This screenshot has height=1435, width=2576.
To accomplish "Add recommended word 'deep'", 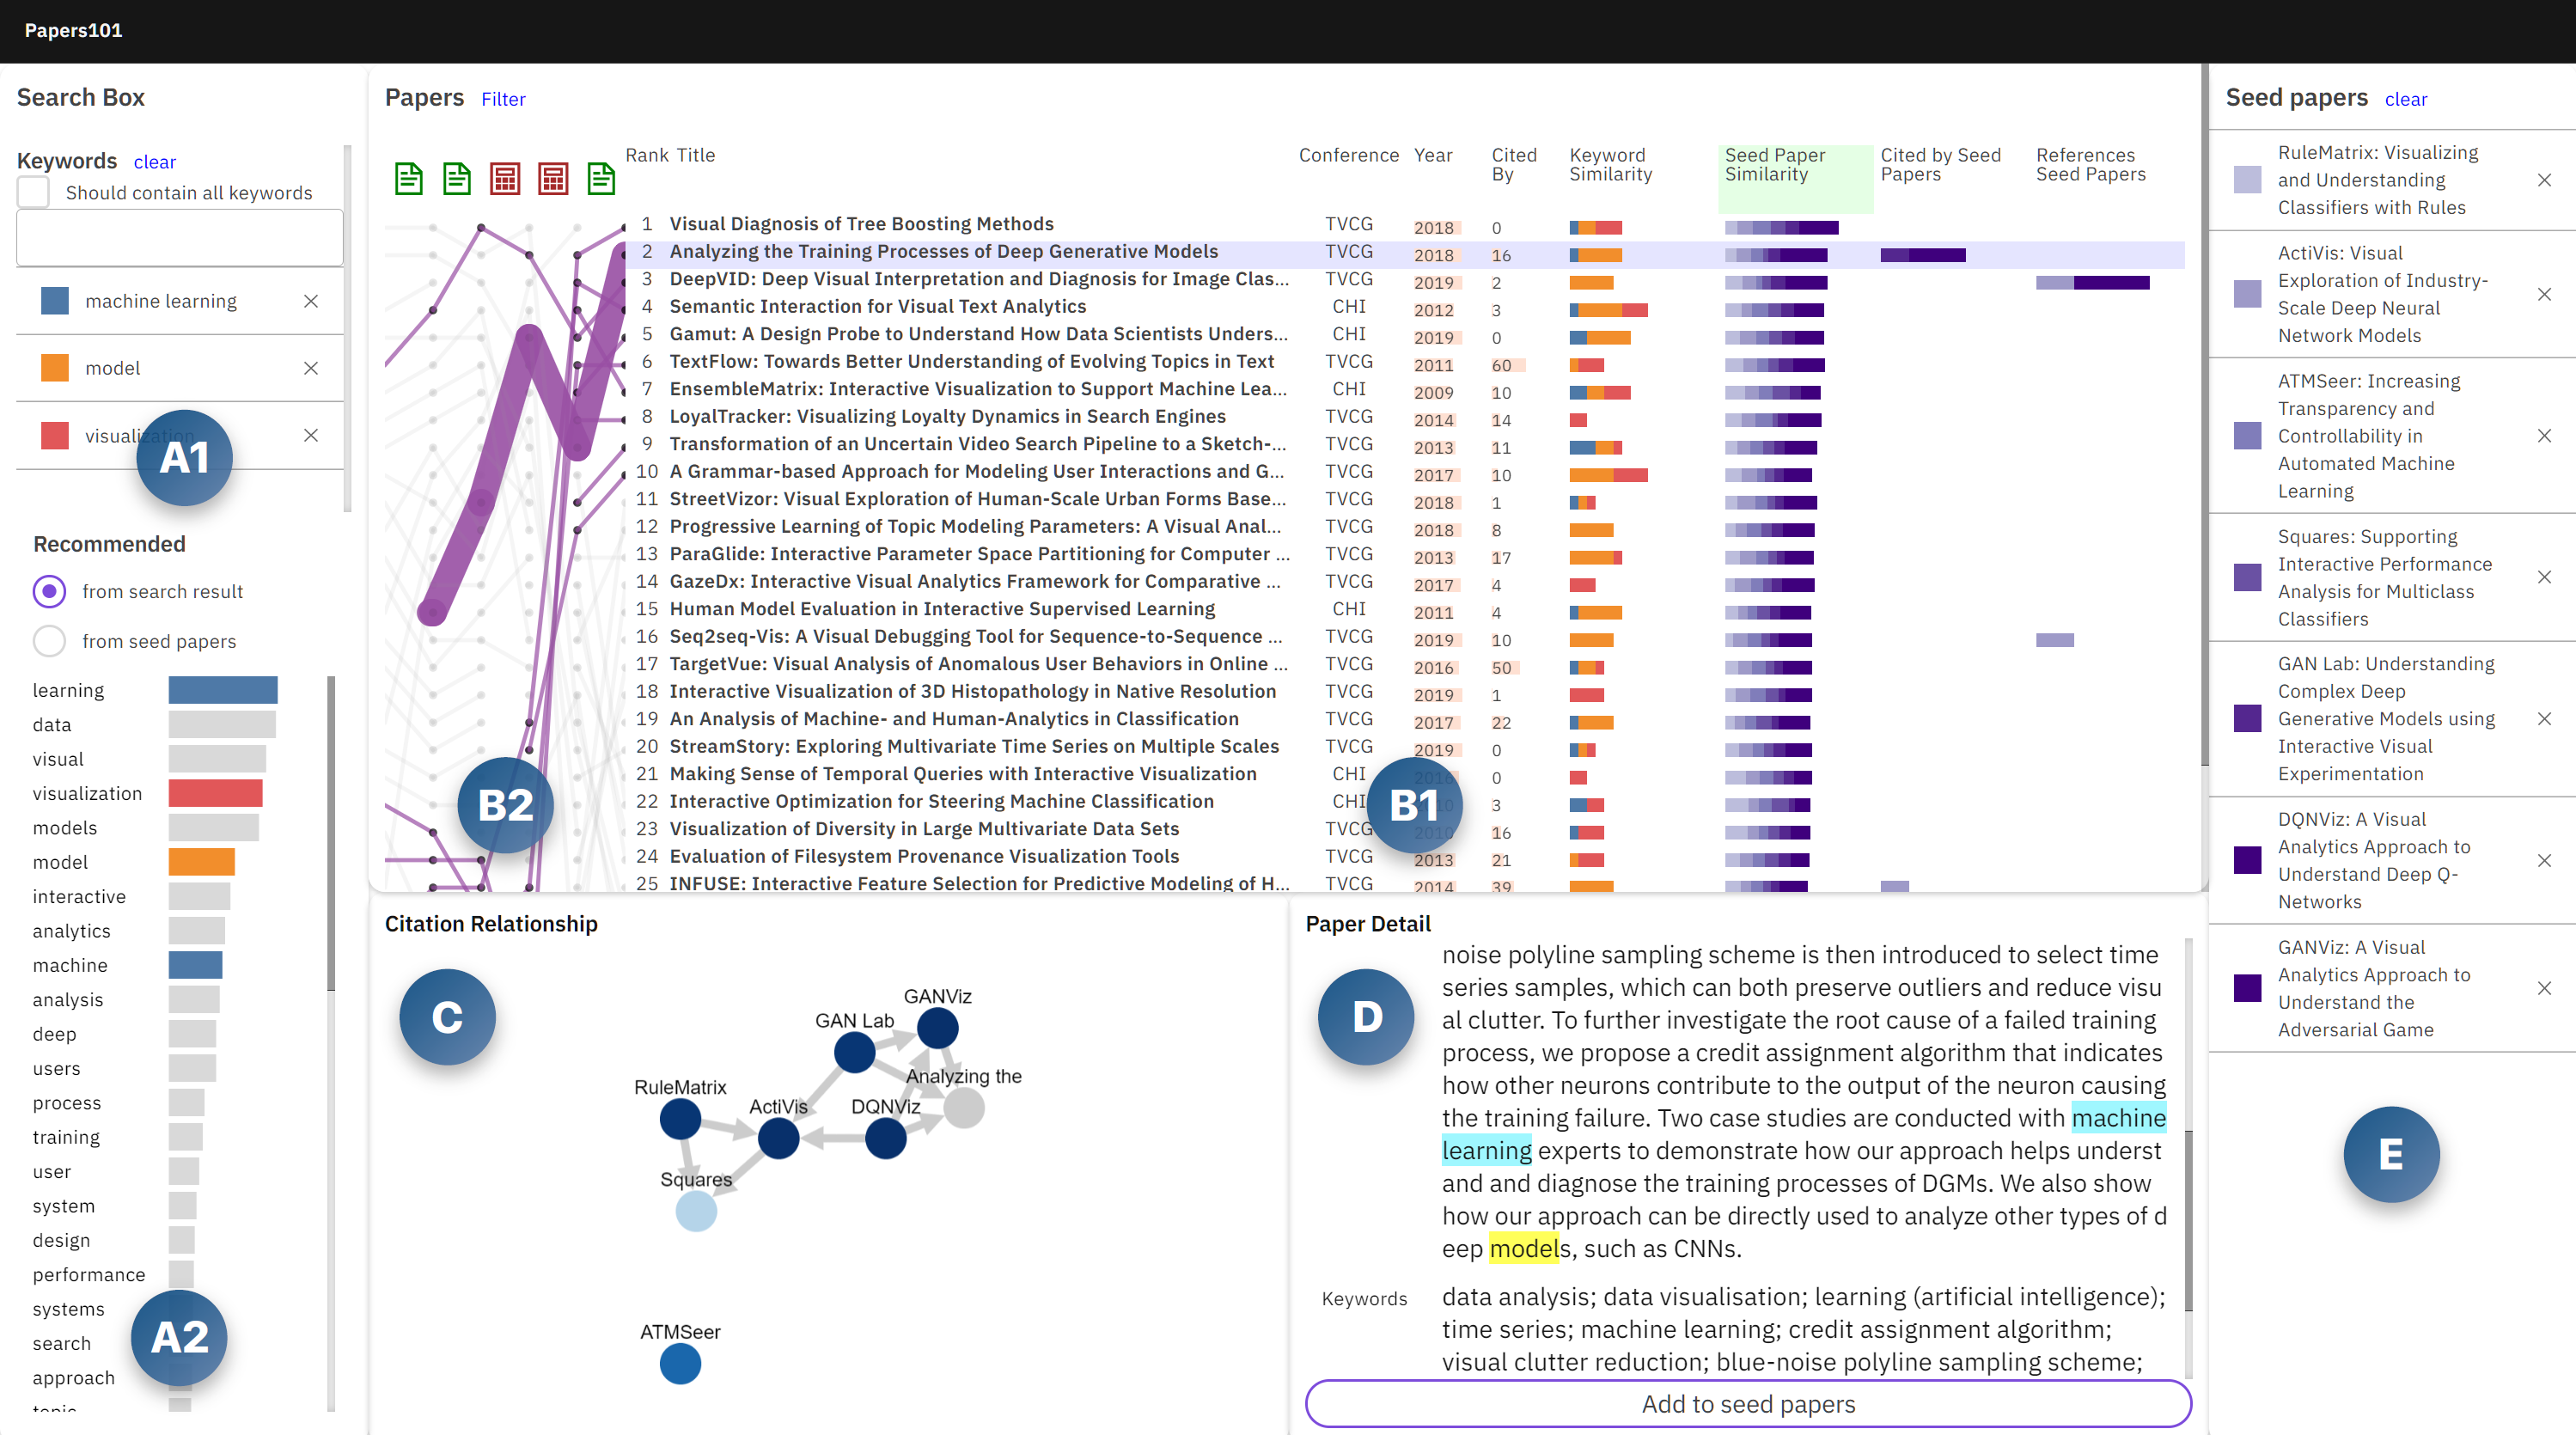I will [x=54, y=1034].
